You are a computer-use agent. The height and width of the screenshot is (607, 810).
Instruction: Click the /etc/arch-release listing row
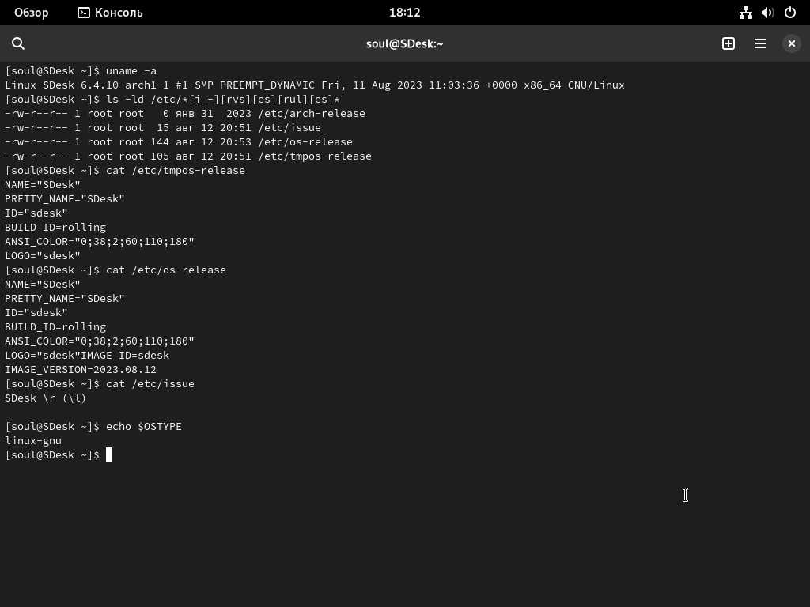(x=185, y=114)
